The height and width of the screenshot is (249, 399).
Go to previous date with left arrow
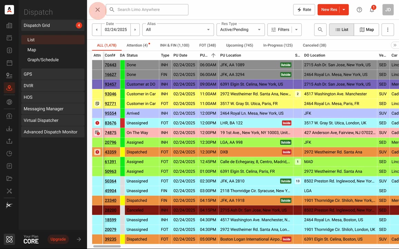[x=97, y=29]
